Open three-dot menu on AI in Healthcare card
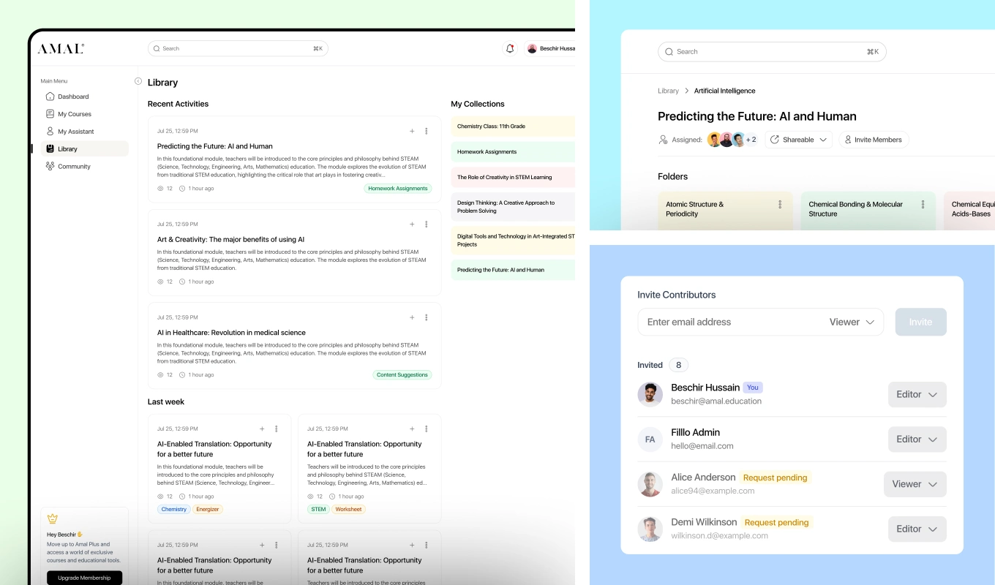Viewport: 995px width, 585px height. click(427, 317)
